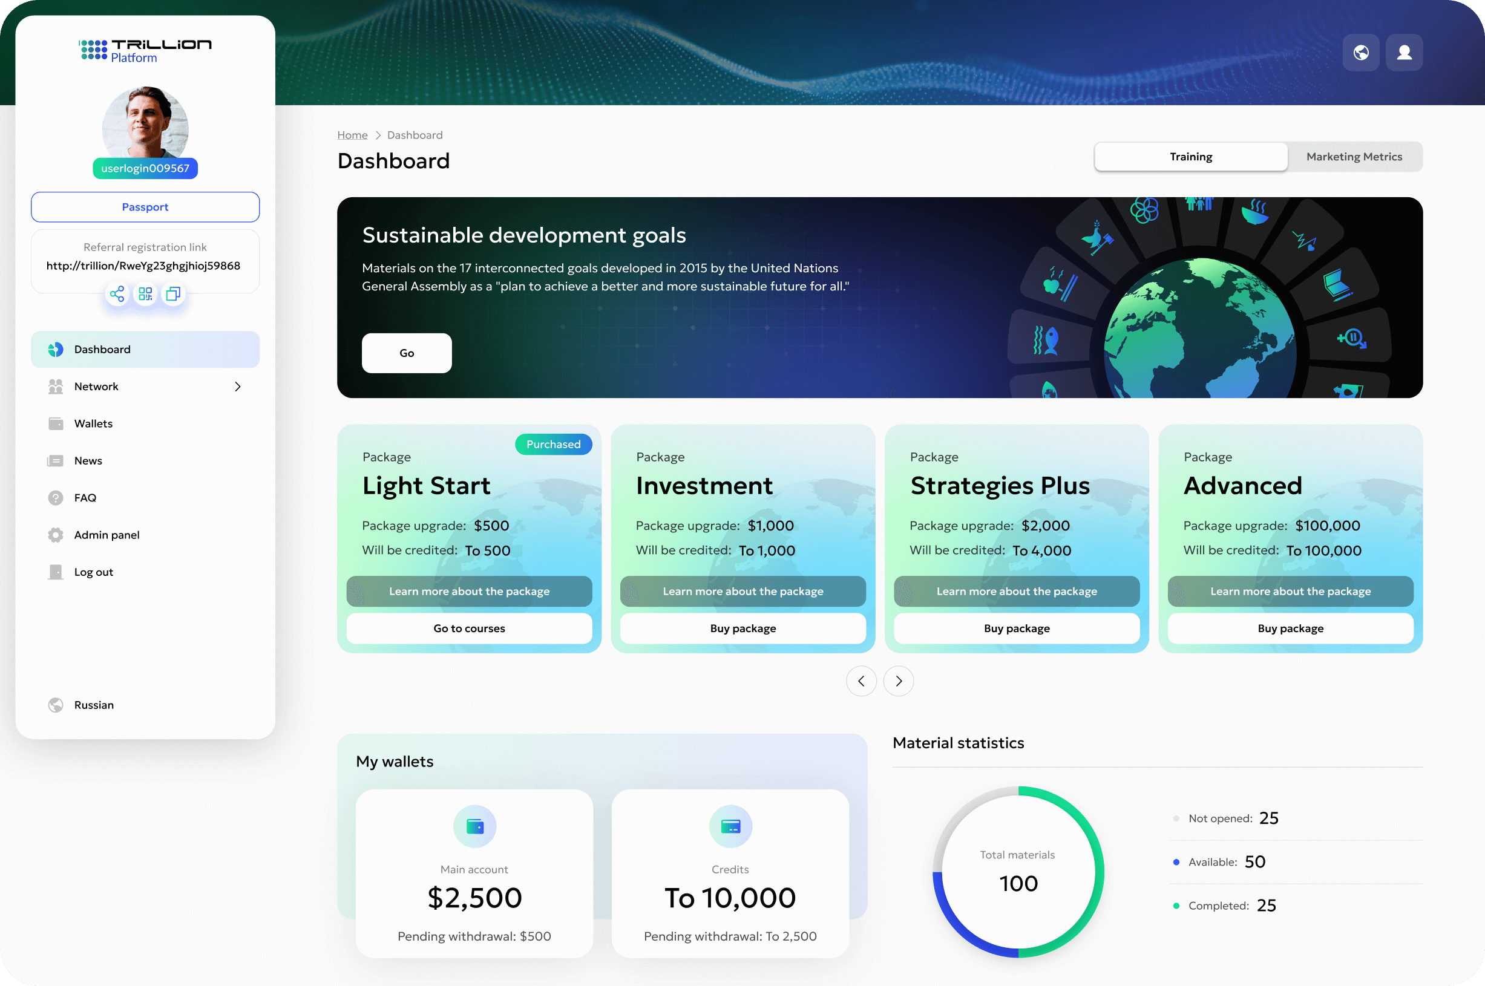Share the referral registration link

(x=117, y=293)
